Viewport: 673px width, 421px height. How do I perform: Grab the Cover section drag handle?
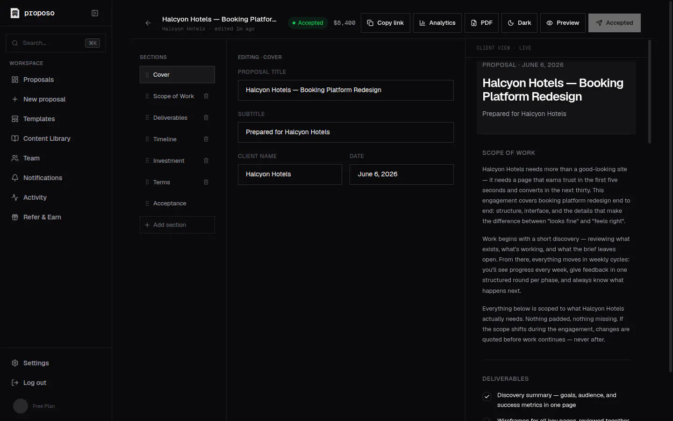(x=147, y=75)
